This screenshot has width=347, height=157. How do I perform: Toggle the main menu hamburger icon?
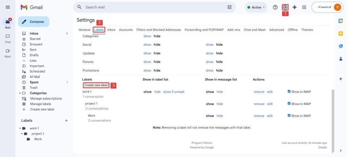pos(7,7)
